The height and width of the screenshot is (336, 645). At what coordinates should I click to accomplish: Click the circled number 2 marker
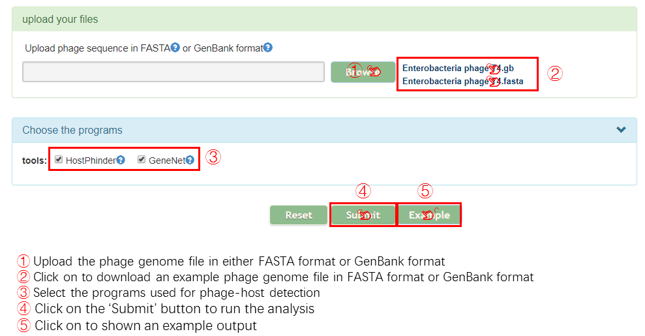point(554,74)
